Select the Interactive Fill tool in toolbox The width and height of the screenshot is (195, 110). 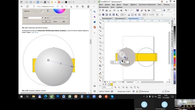point(100,77)
